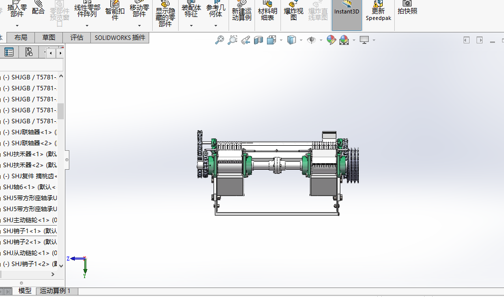Click Show Hidden Components (显示隐藏的零部件)
The image size is (504, 297).
[165, 14]
